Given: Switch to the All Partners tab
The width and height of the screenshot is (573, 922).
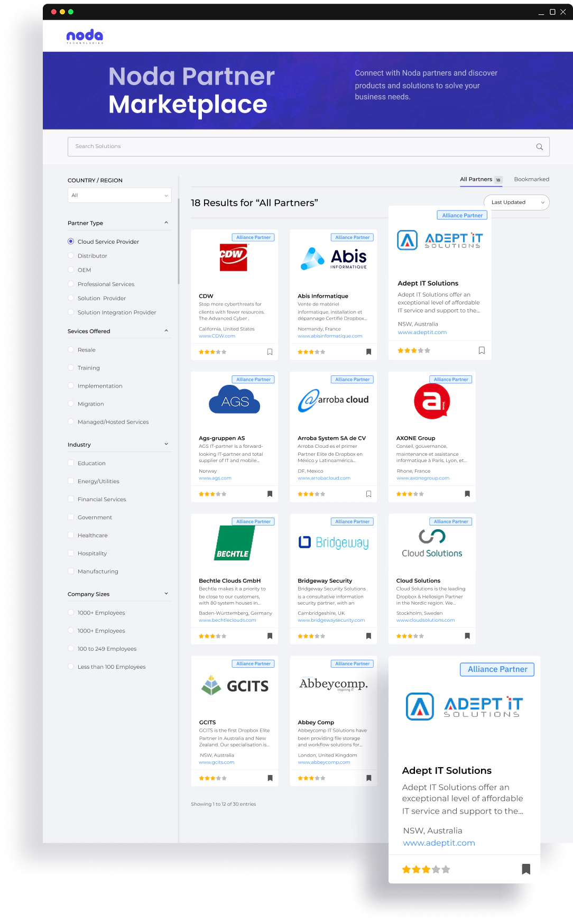Looking at the screenshot, I should [480, 180].
